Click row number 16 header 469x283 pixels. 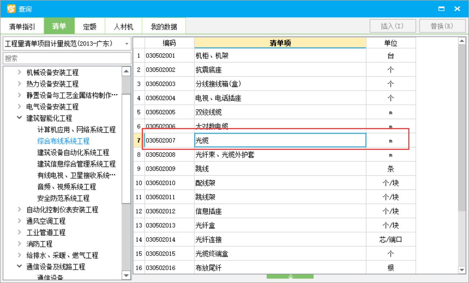coord(139,268)
